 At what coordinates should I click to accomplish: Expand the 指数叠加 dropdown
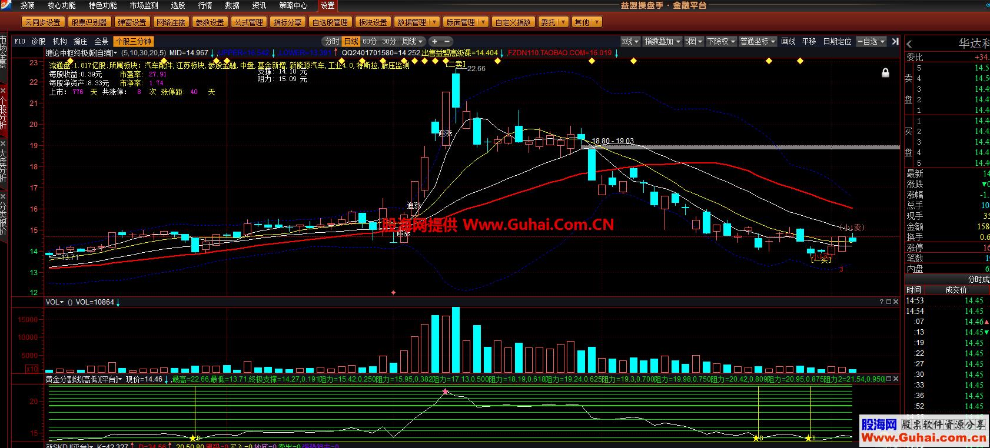click(x=662, y=41)
